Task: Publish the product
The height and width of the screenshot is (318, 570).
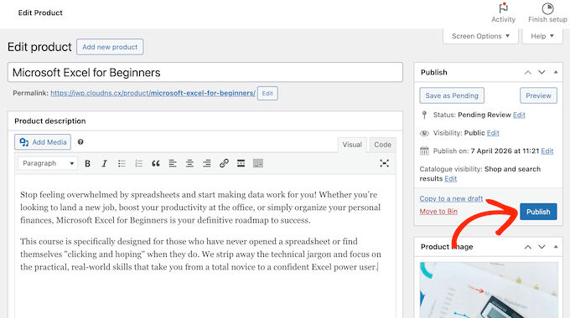Action: 538,212
